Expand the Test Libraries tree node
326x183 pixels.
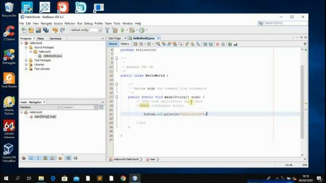tap(26, 69)
